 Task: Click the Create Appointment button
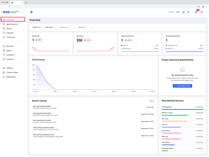coord(182,86)
